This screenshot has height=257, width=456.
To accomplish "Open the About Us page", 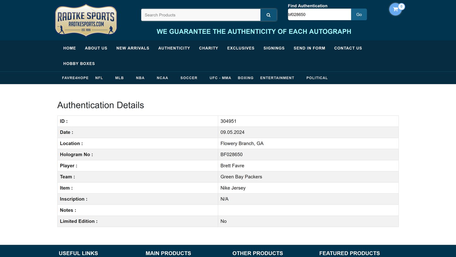I will 96,48.
